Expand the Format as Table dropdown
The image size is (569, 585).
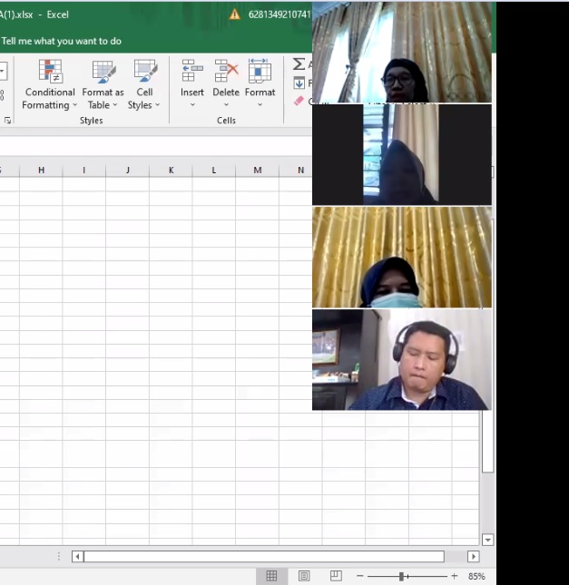coord(103,99)
